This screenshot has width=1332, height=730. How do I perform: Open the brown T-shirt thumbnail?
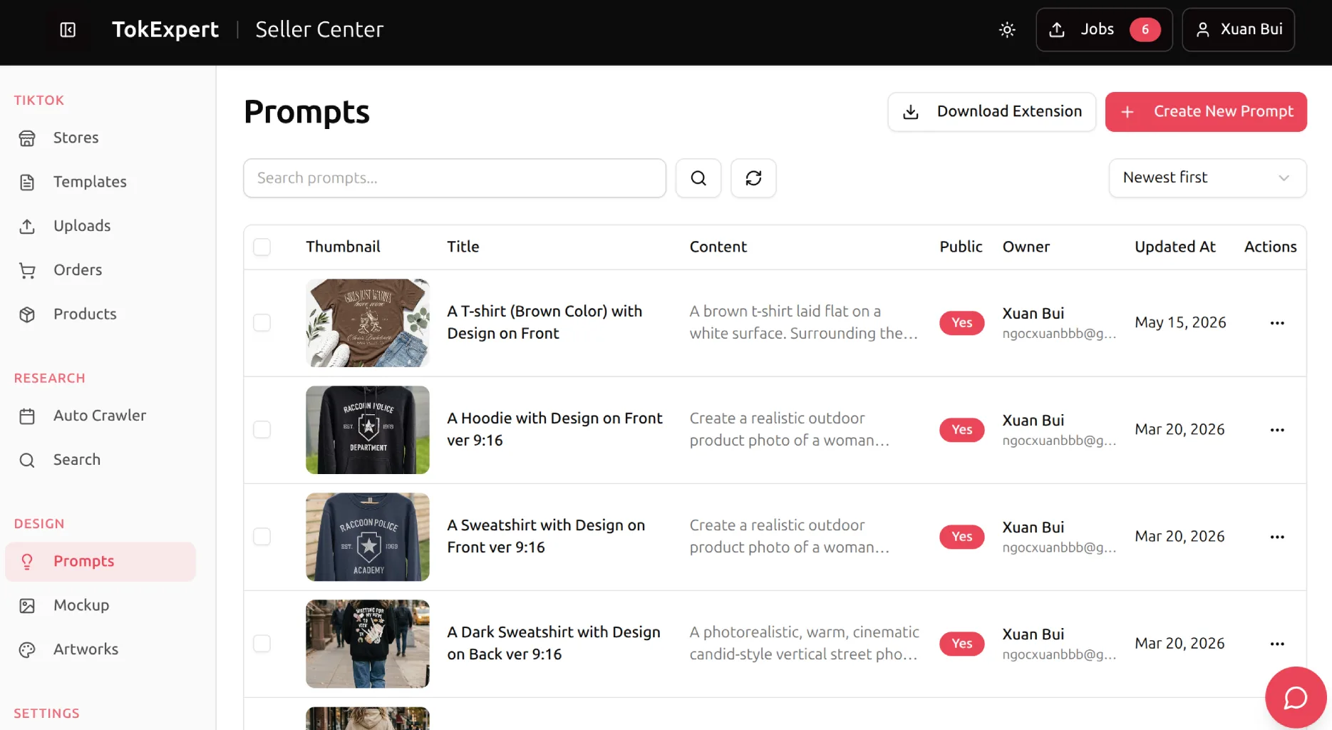coord(368,323)
